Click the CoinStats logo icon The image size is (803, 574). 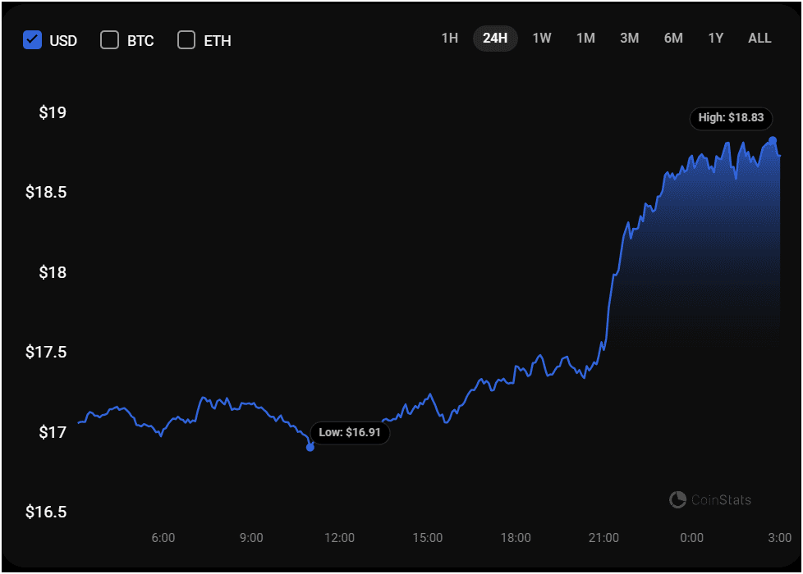tap(677, 499)
